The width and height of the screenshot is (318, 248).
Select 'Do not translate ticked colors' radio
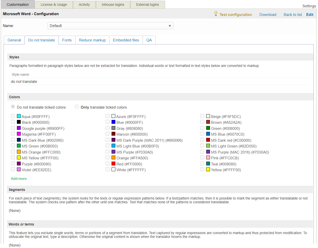coord(13,107)
